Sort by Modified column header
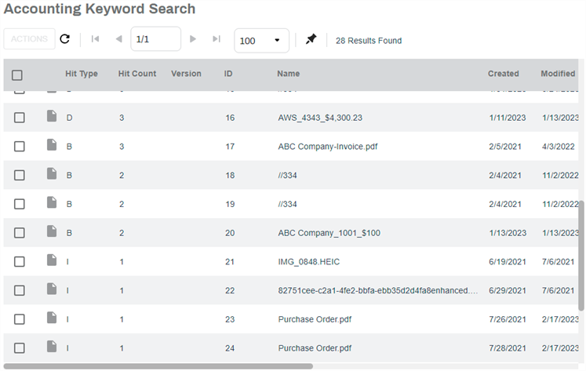Viewport: 586px width, 371px height. [x=558, y=74]
